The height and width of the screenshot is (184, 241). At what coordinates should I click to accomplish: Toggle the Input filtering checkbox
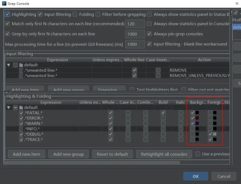point(40,14)
